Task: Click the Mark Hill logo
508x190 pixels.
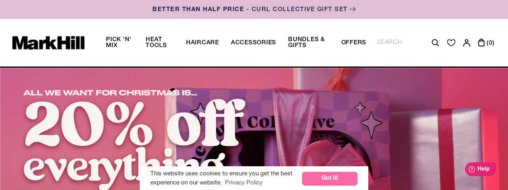Action: (48, 43)
